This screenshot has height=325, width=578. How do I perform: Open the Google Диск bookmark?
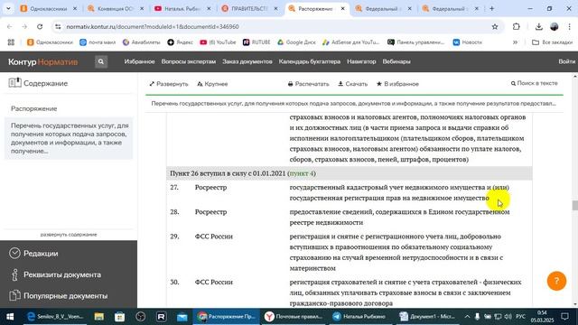tap(296, 42)
